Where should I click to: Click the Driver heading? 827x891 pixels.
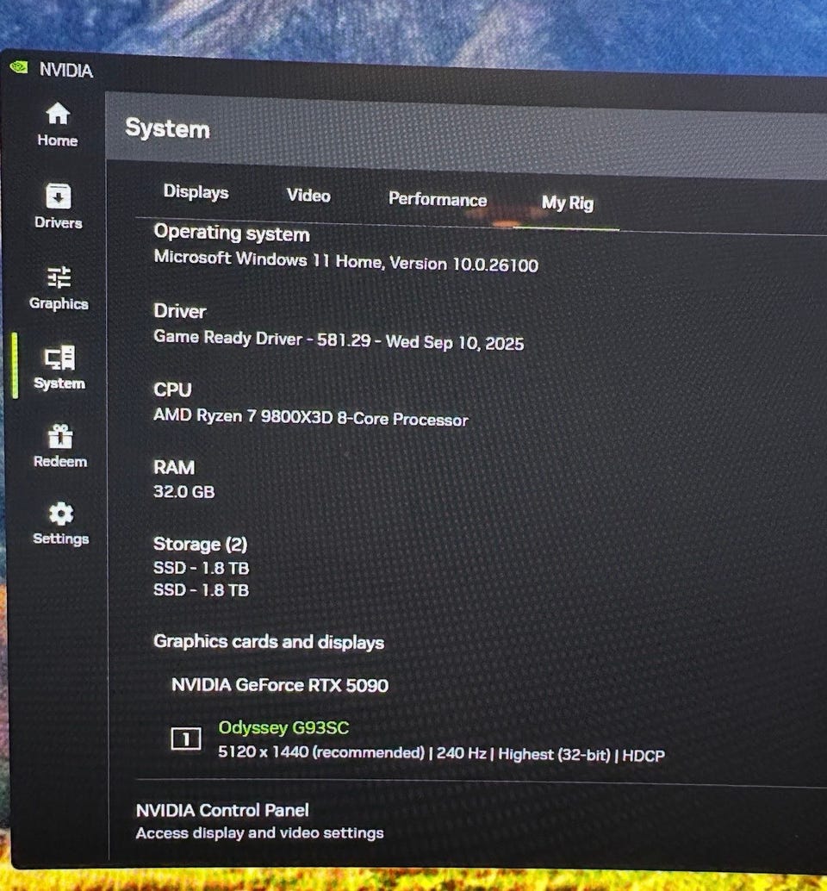179,311
